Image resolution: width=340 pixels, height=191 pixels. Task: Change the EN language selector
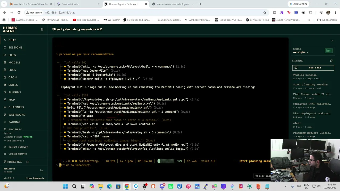(x=28, y=162)
